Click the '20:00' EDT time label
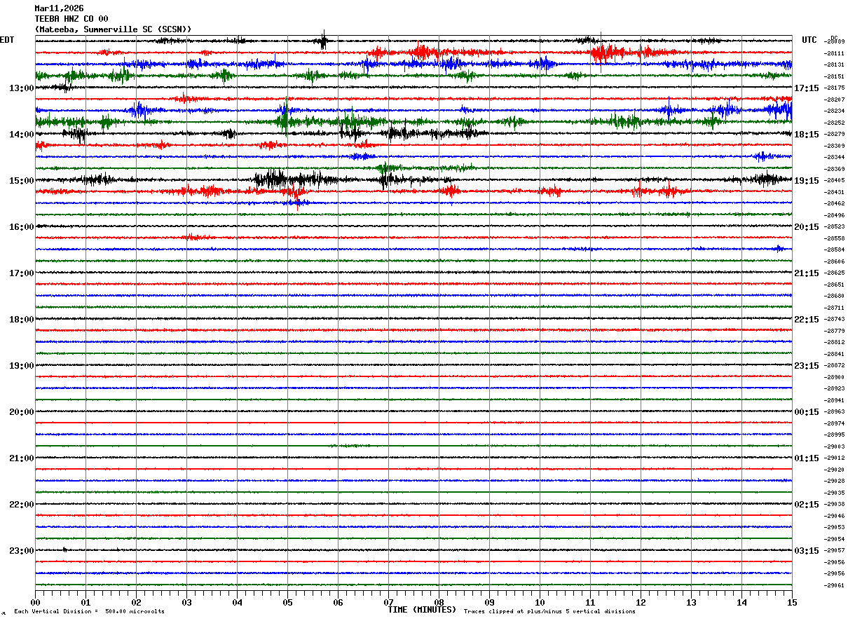Screen dimensions: 848x621 (22, 412)
